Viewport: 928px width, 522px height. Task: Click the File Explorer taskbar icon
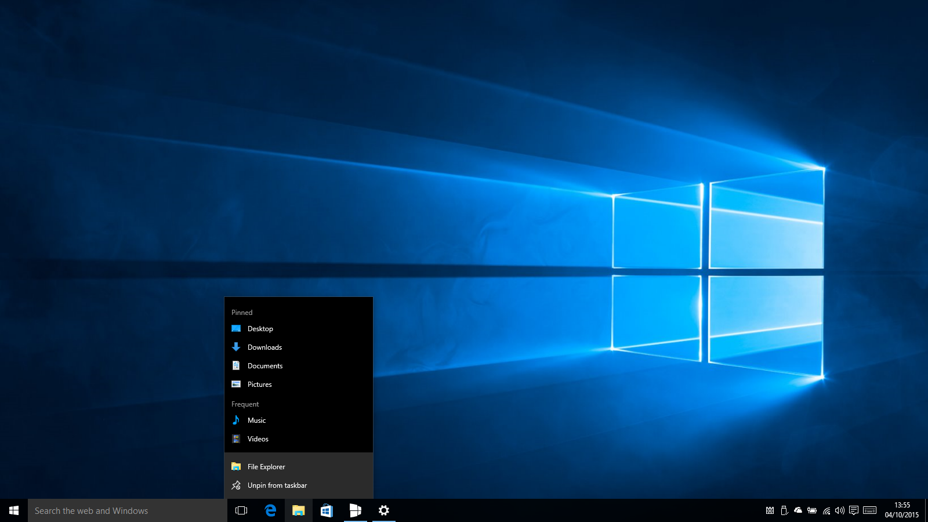point(298,510)
